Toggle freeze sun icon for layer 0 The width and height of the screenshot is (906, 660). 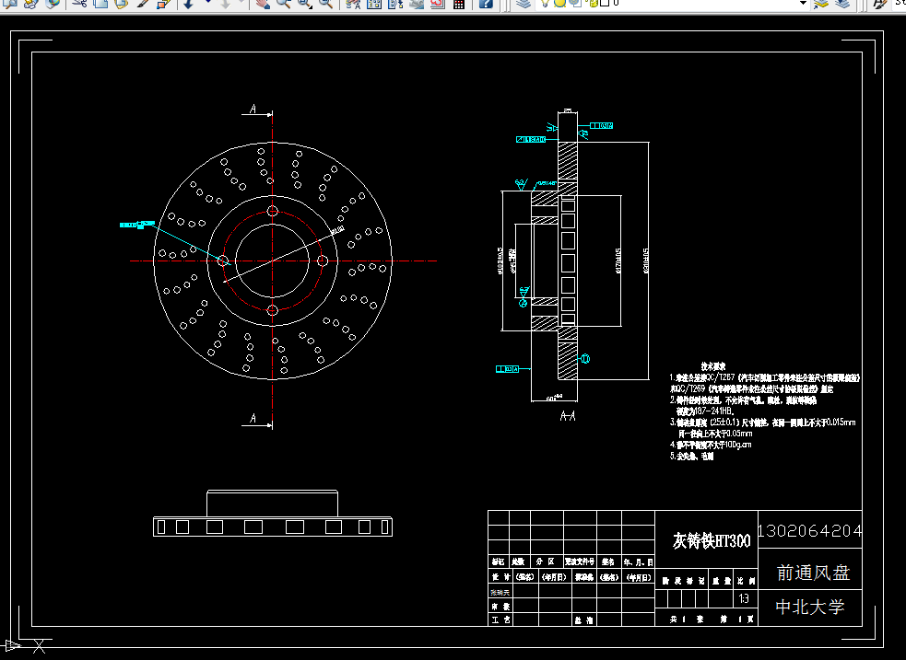point(559,3)
